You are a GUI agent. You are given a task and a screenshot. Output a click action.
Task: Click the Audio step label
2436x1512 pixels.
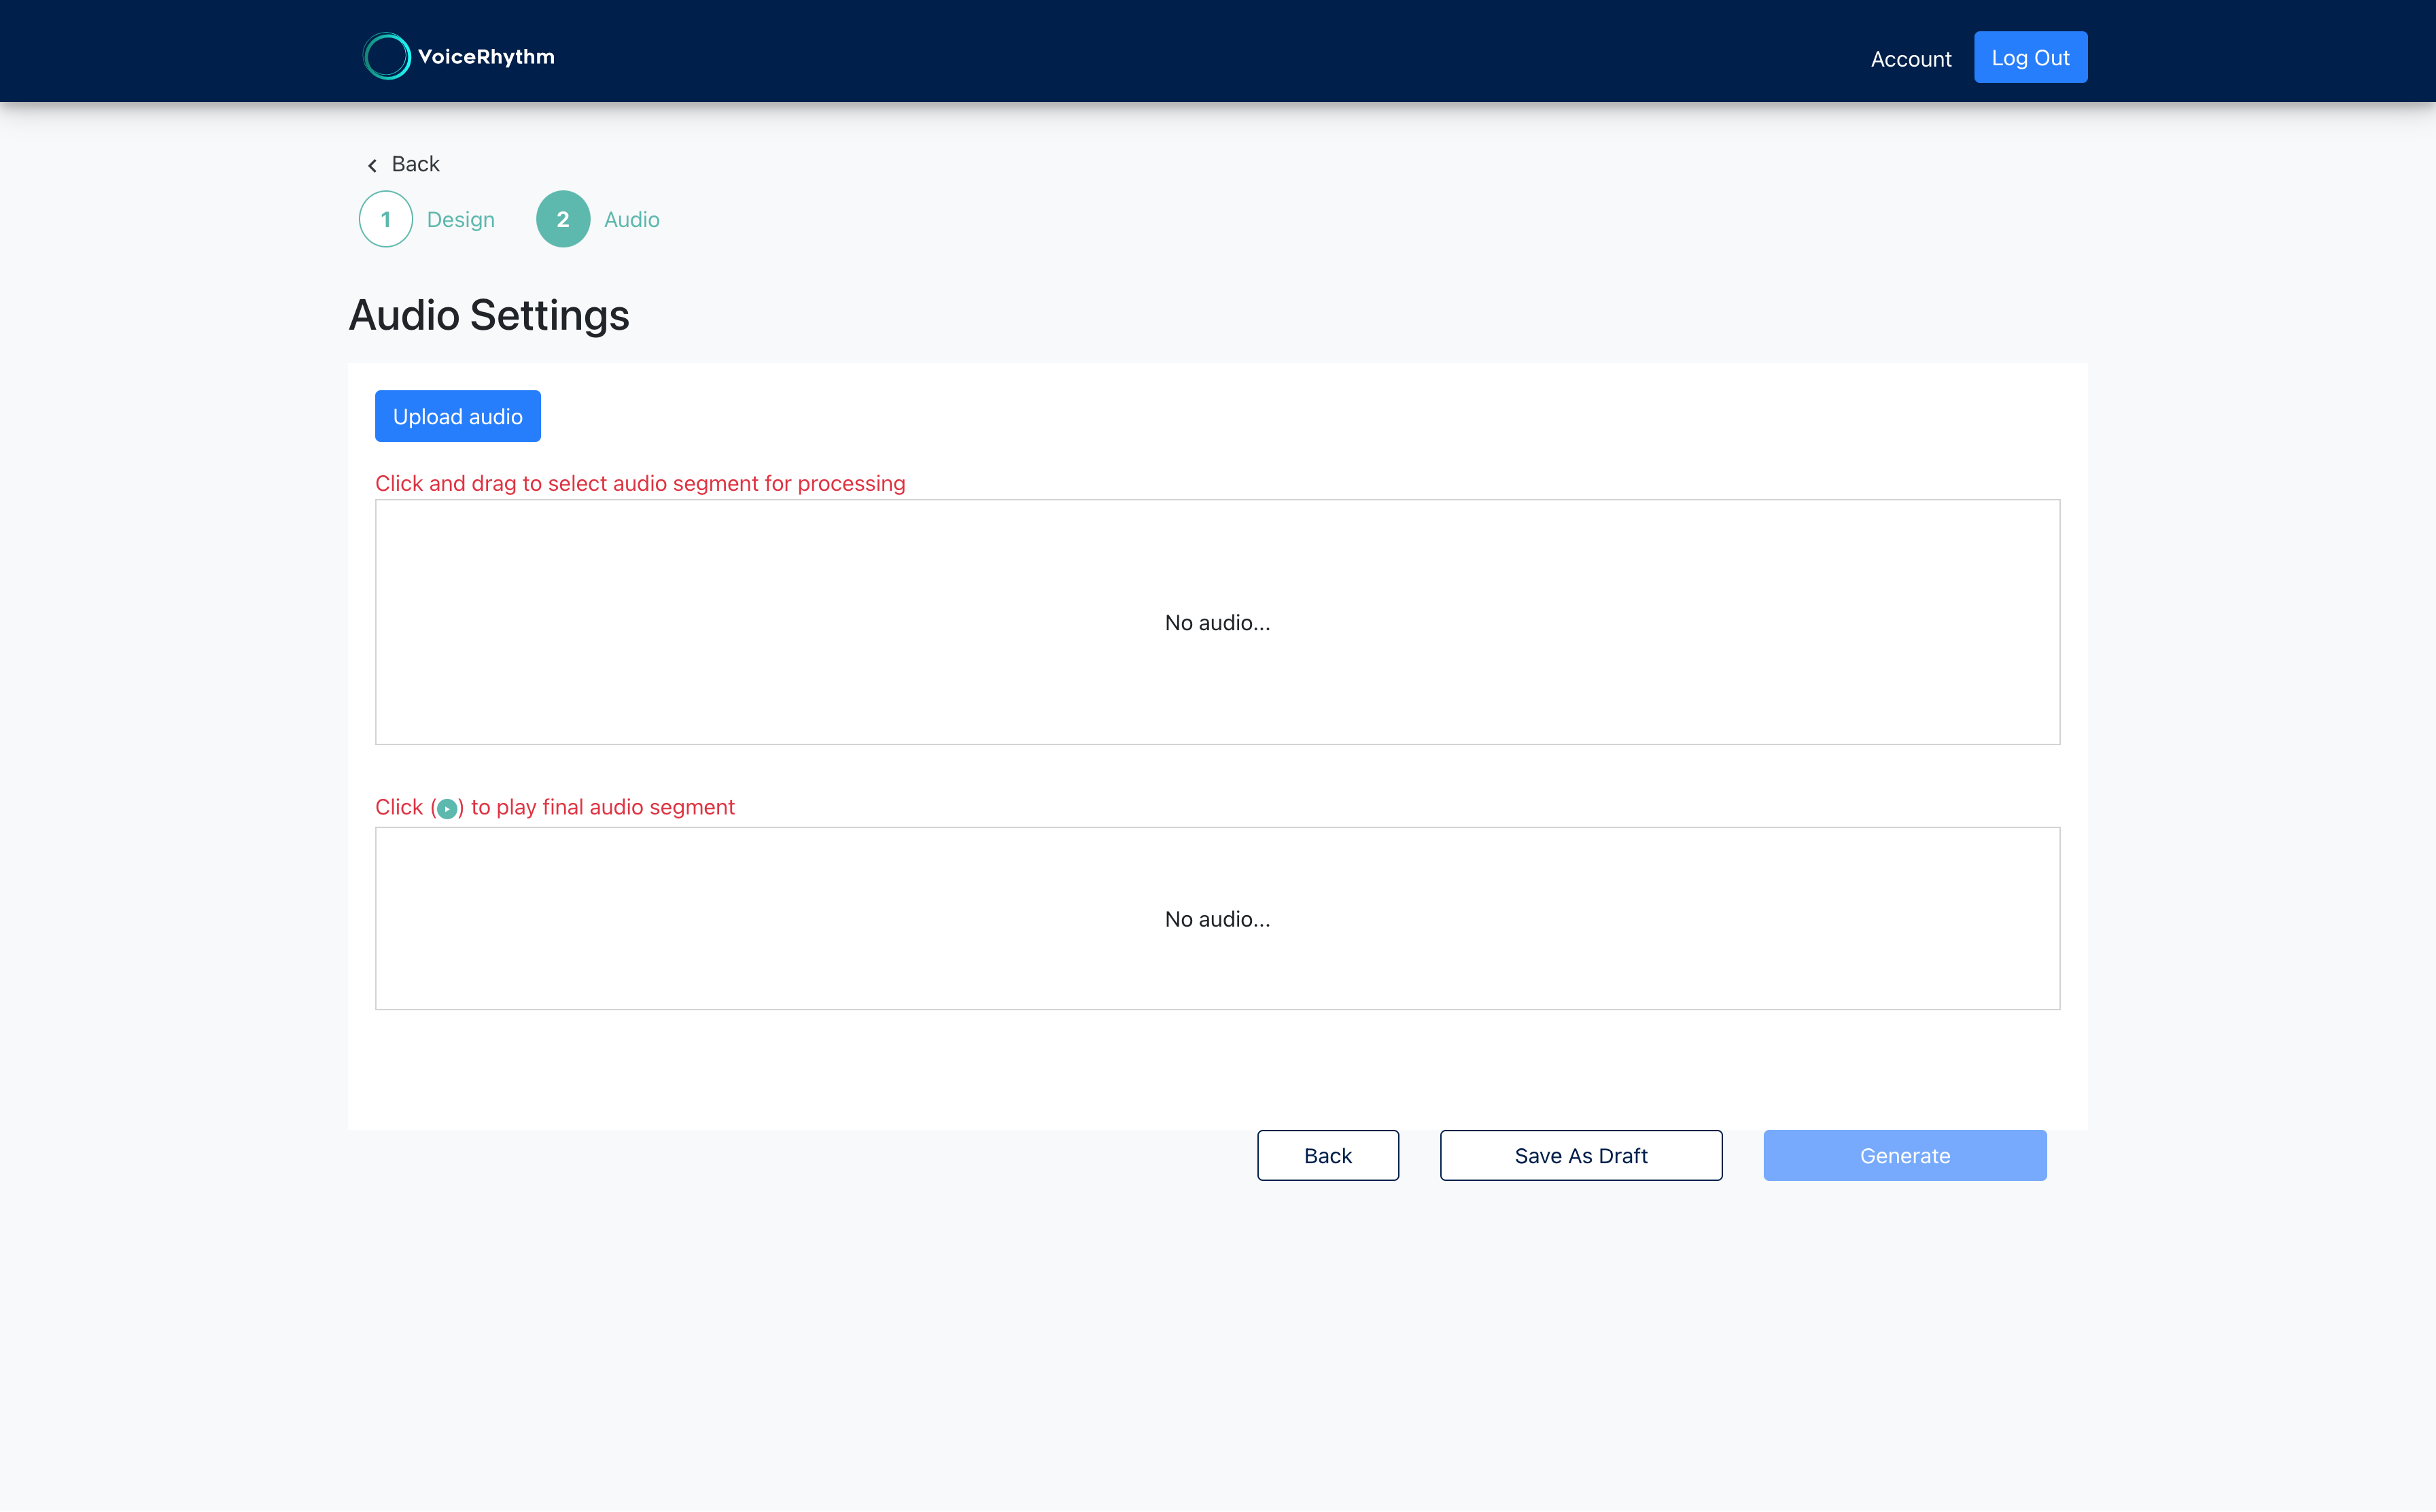click(x=631, y=220)
